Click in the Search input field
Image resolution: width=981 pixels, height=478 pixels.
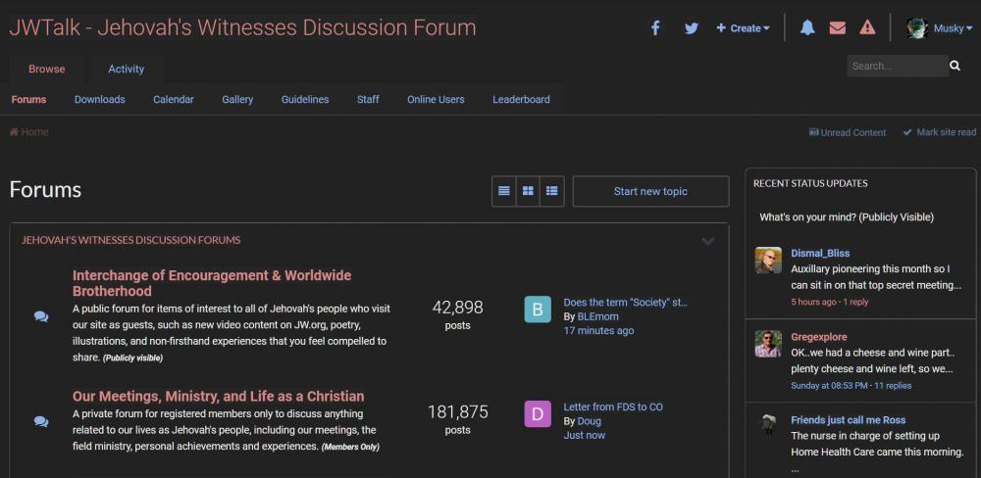click(x=896, y=67)
